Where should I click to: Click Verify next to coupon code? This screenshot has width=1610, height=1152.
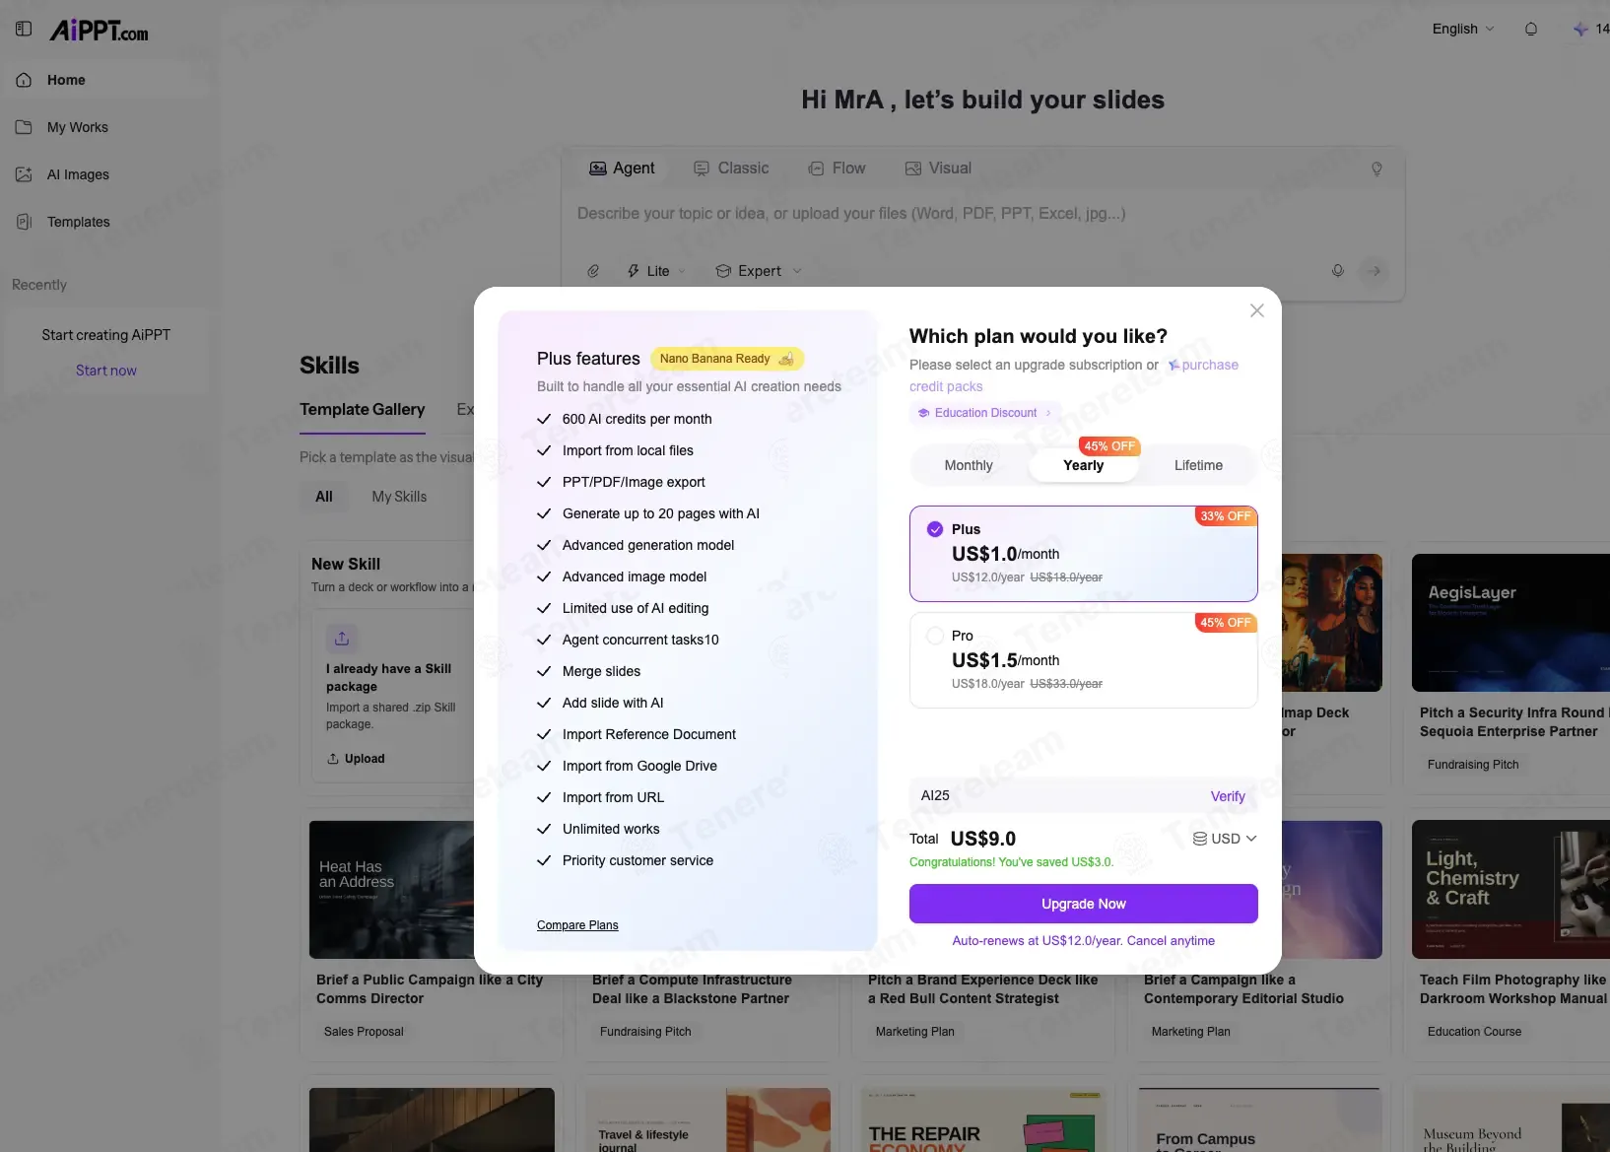click(x=1228, y=796)
